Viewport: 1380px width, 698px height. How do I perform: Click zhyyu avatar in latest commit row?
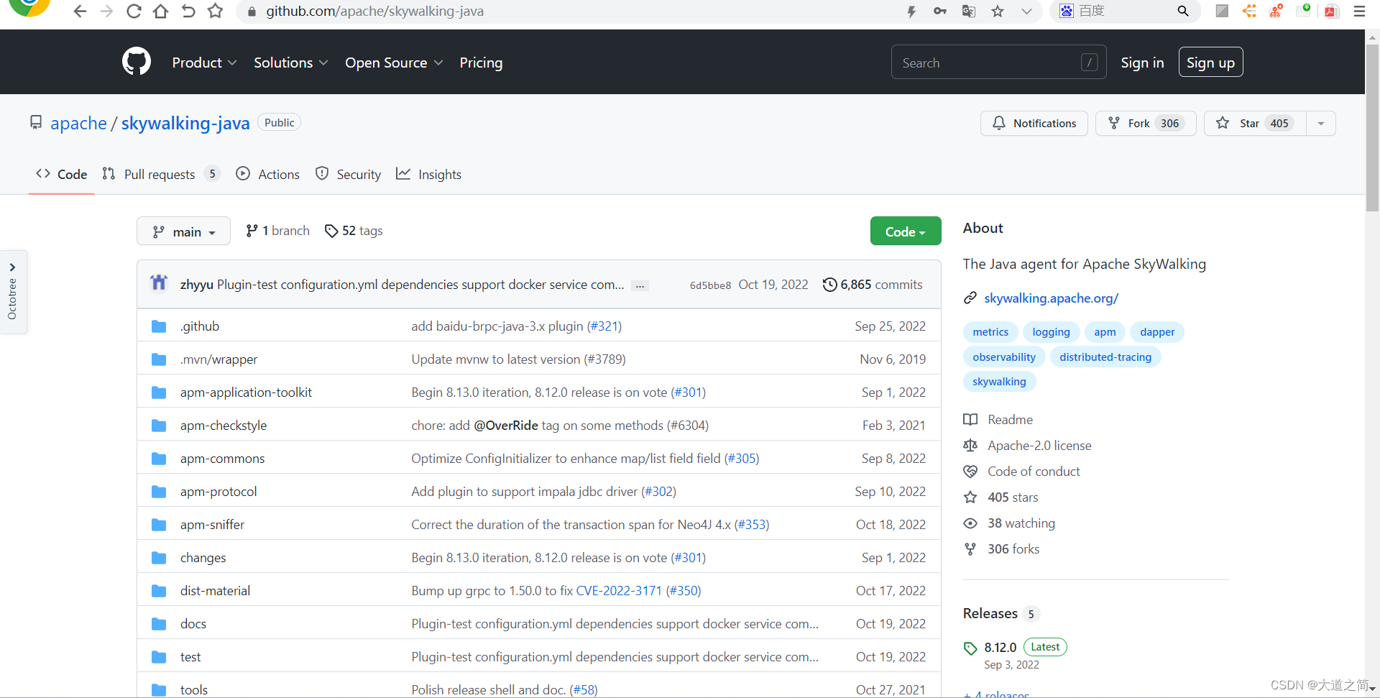pyautogui.click(x=159, y=283)
